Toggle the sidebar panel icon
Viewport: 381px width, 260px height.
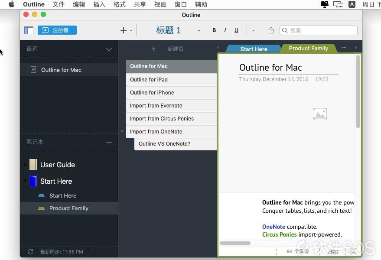tap(29, 30)
